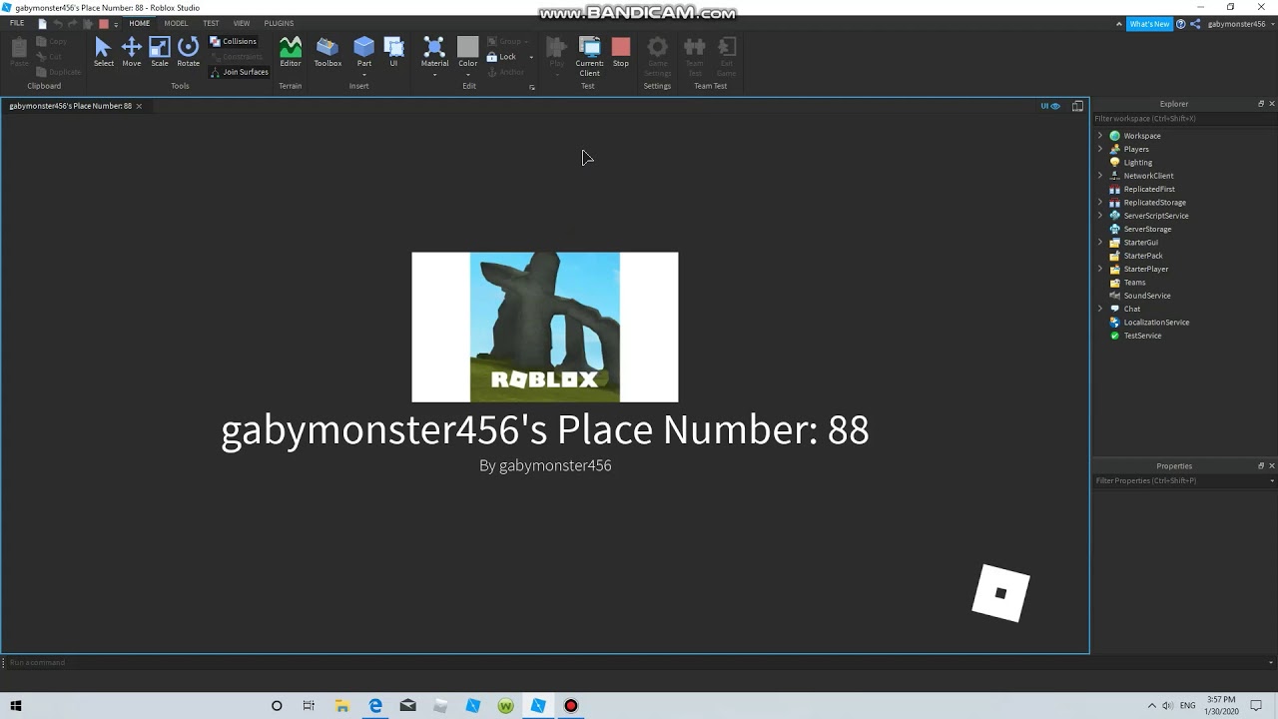Expand the ReplicatedStorage tree node
The height and width of the screenshot is (719, 1278).
1100,202
